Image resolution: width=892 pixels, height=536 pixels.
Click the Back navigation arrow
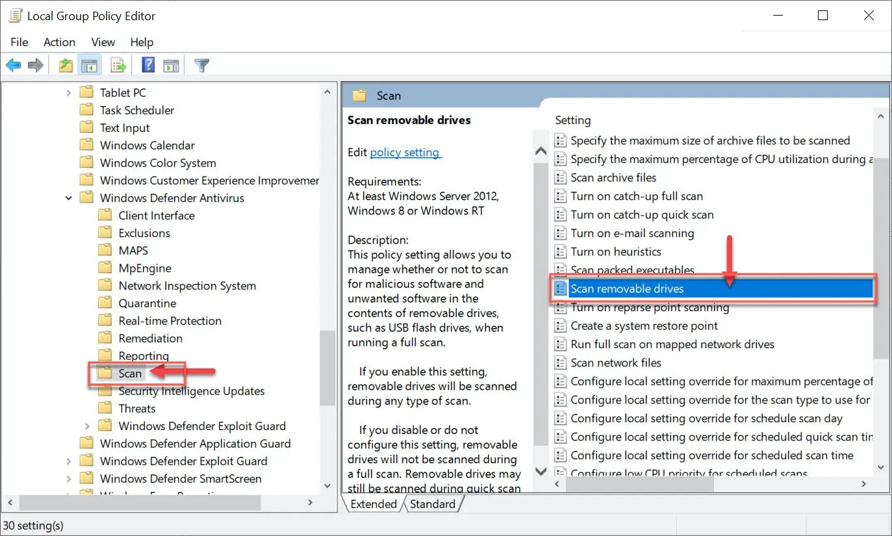[x=13, y=64]
